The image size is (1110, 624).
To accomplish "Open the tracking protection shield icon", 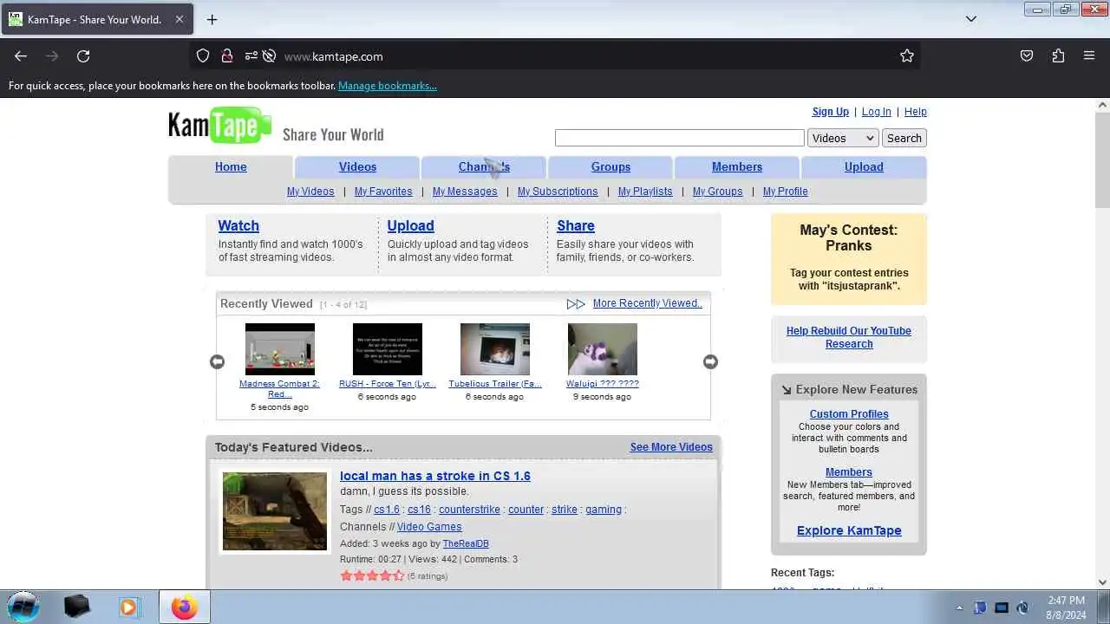I will (203, 56).
